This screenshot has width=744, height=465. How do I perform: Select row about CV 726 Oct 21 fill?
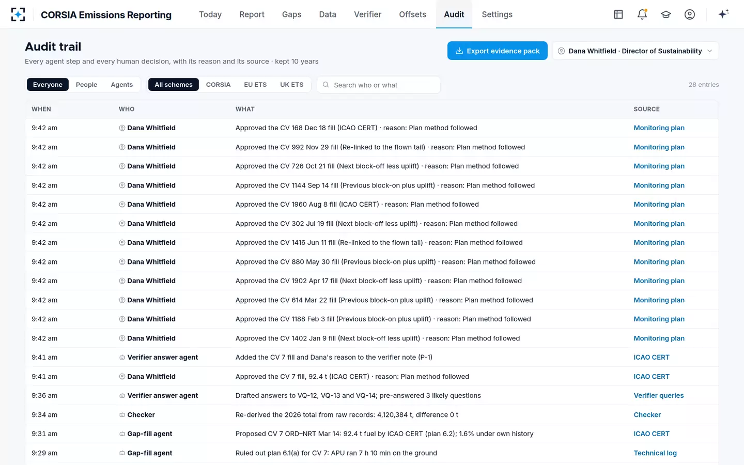tap(372, 166)
